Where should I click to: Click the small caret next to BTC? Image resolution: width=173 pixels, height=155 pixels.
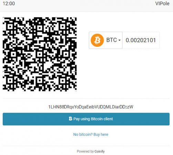tap(120, 40)
